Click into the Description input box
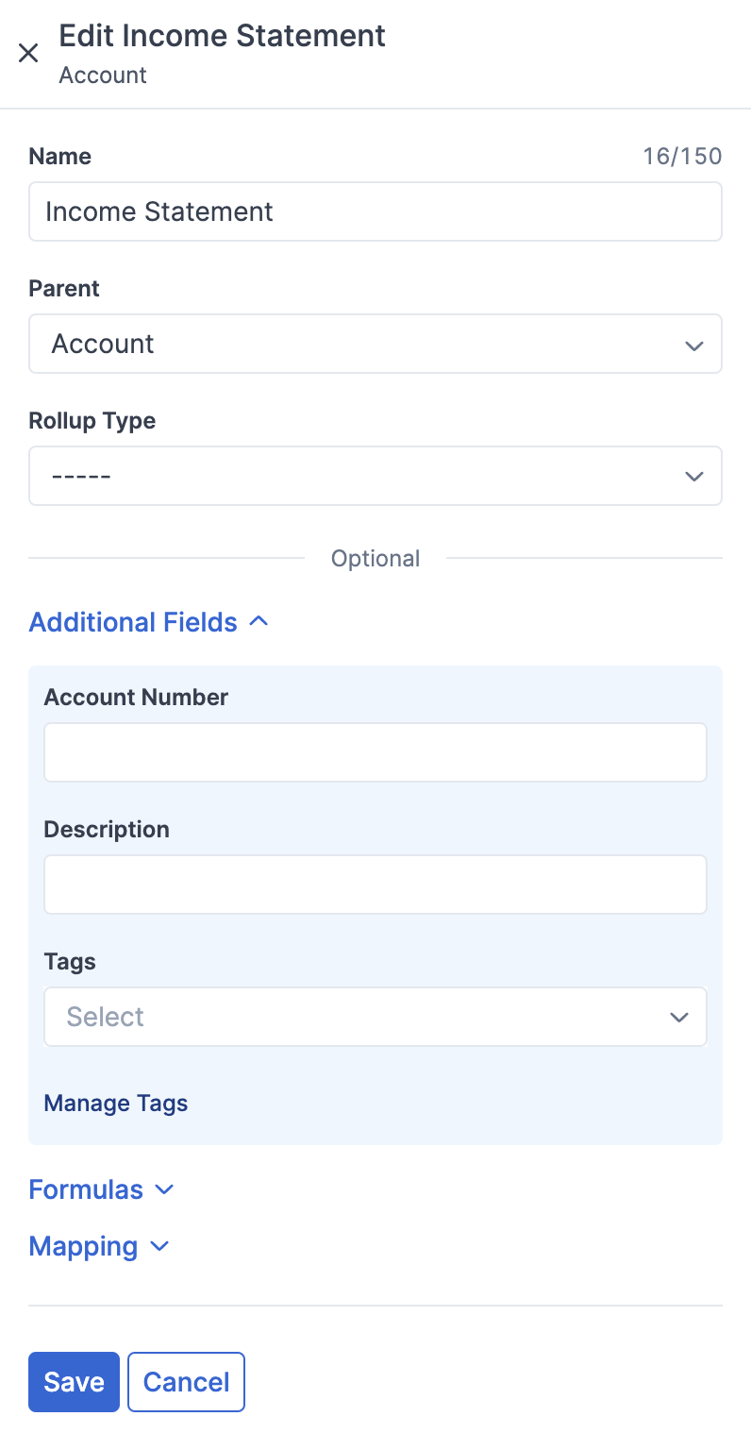Image resolution: width=751 pixels, height=1433 pixels. (x=375, y=885)
